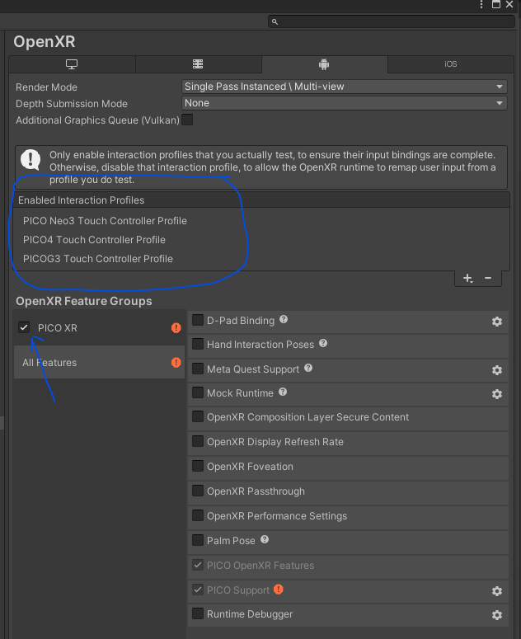Open Mock Runtime settings gear

click(x=497, y=394)
